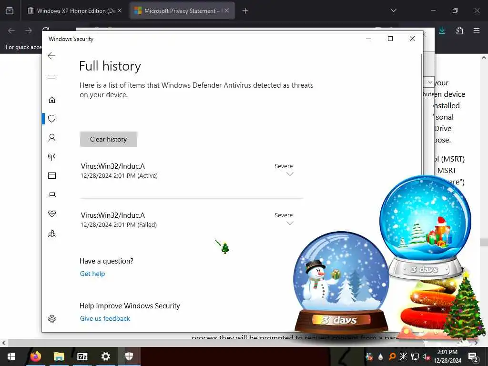The height and width of the screenshot is (366, 488).
Task: Open the browser downloads icon
Action: click(442, 30)
